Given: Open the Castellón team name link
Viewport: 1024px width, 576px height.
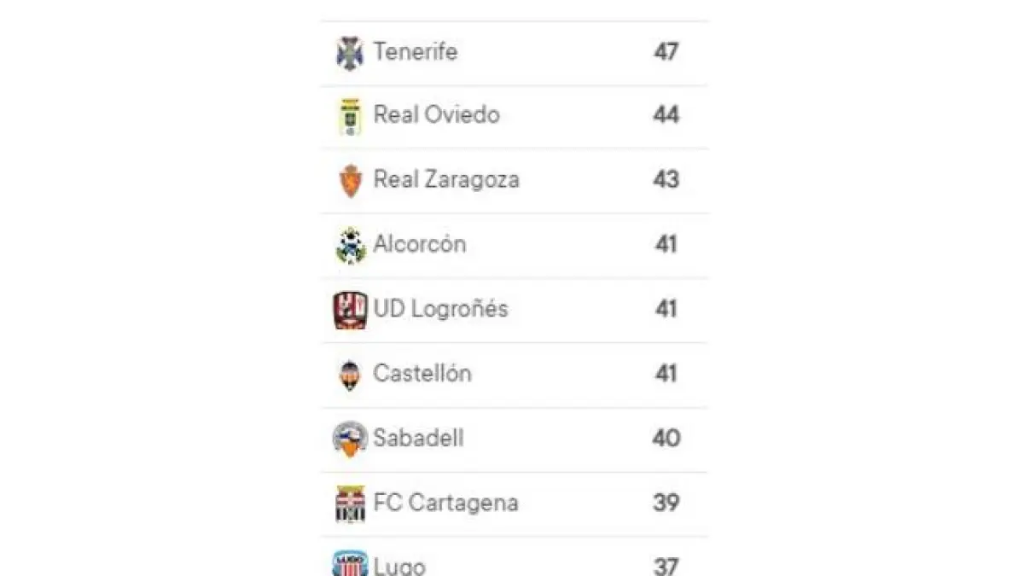Looking at the screenshot, I should click(422, 374).
